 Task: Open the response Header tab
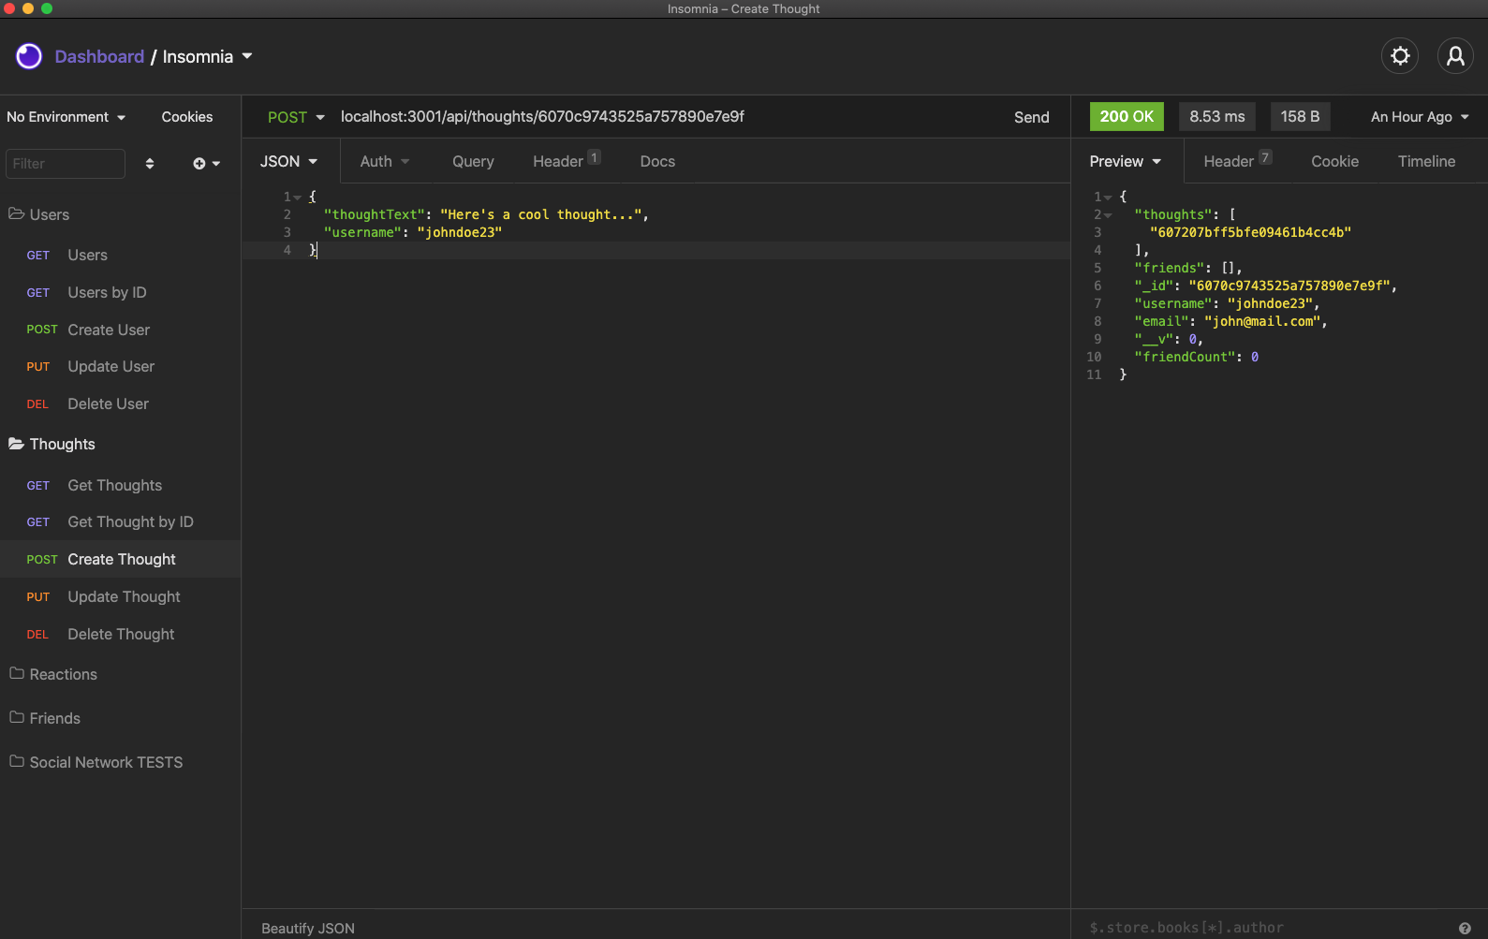(x=1237, y=161)
